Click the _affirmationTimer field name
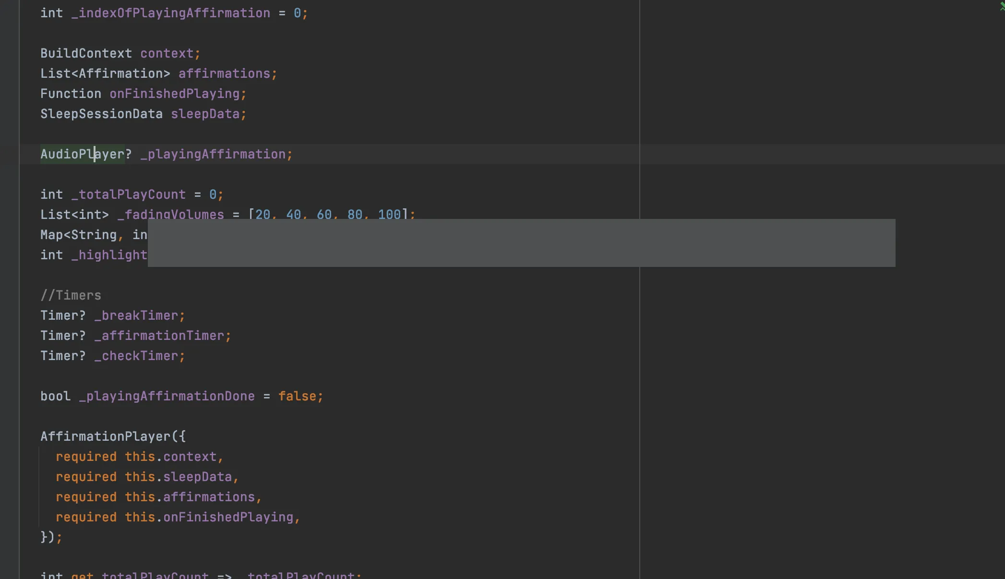The height and width of the screenshot is (579, 1005). (x=159, y=336)
